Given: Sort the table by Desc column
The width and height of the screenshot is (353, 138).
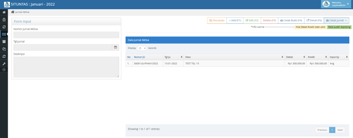Looking at the screenshot, I should coord(234,57).
